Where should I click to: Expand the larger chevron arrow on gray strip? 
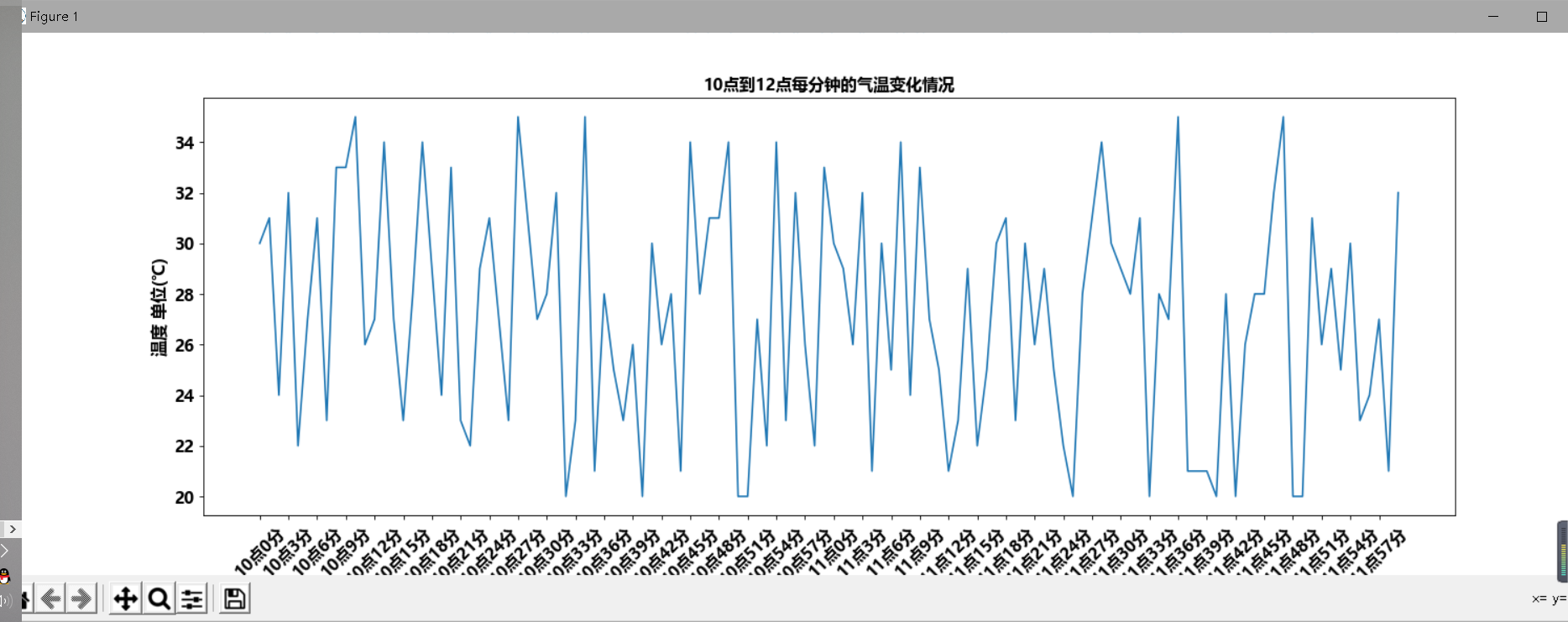point(4,551)
